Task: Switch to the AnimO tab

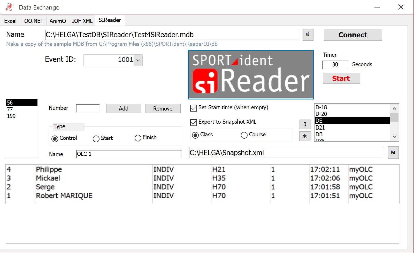Action: tap(58, 21)
